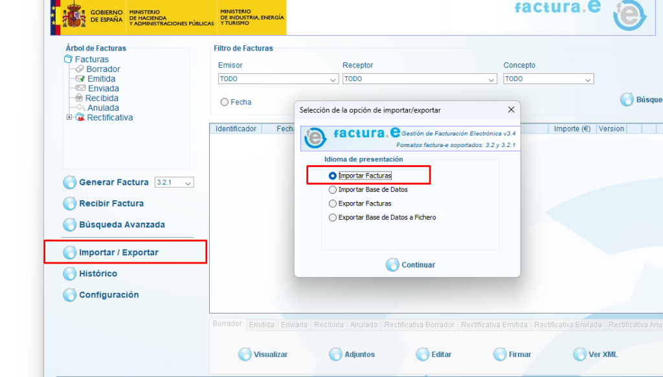Image resolution: width=663 pixels, height=377 pixels.
Task: Click the Firmar icon button
Action: pyautogui.click(x=500, y=354)
